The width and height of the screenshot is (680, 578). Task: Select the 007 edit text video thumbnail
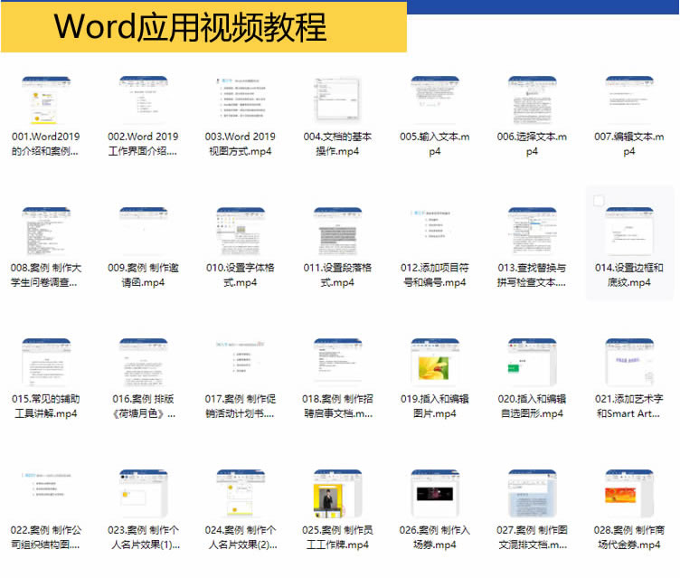tap(628, 100)
